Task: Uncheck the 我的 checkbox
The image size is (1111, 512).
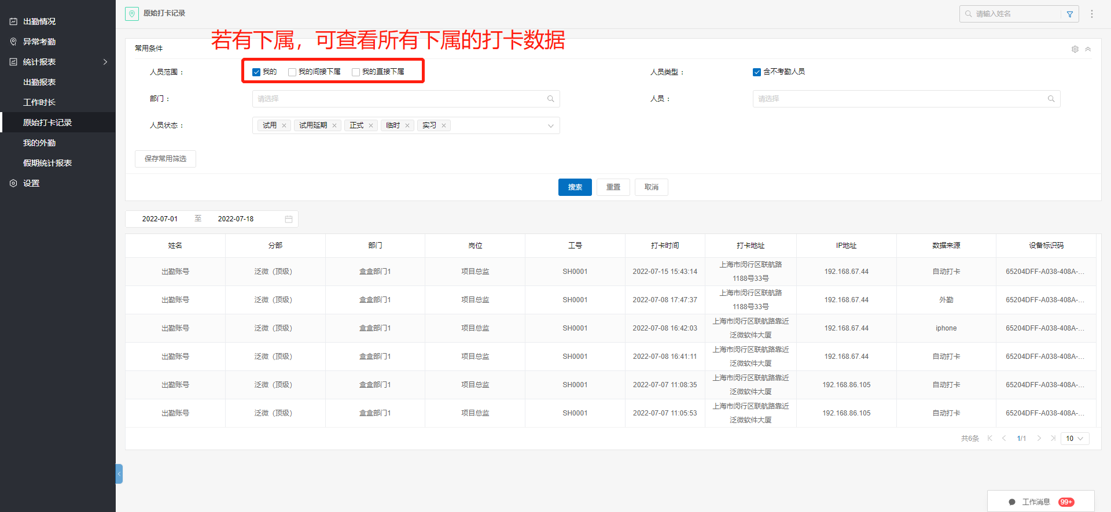Action: coord(256,72)
